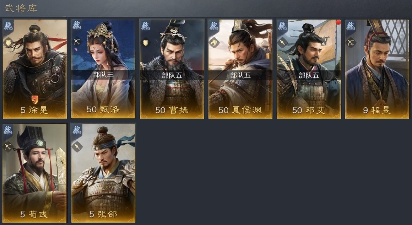Viewport: 412px width, 225px height.
Task: Click the bow icon on 程昱's card
Action: (x=351, y=42)
